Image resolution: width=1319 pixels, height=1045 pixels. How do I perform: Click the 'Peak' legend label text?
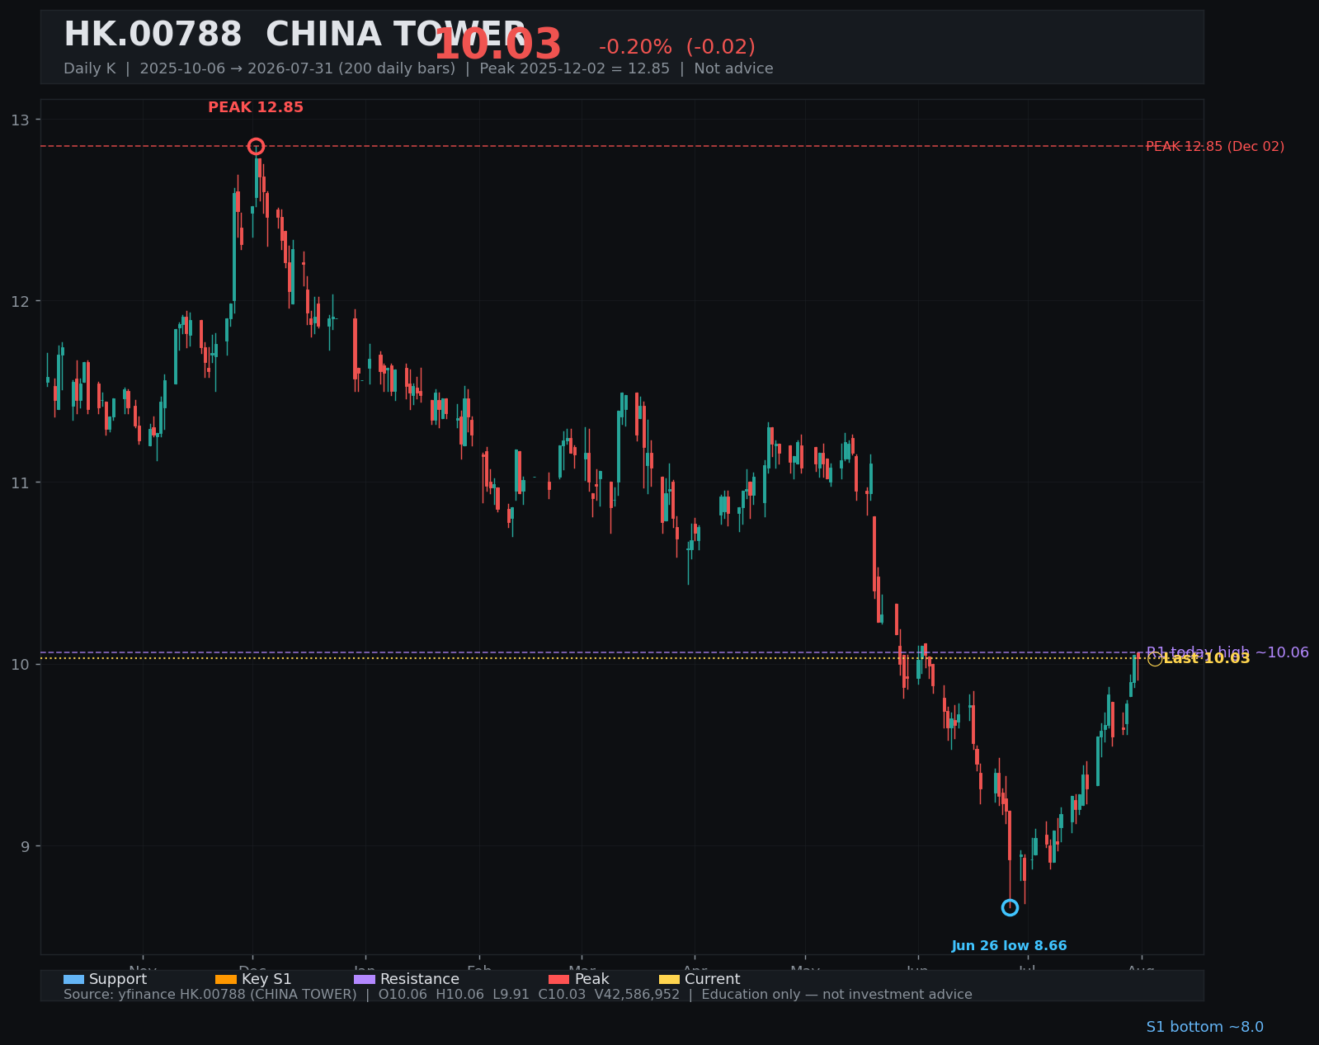(591, 979)
